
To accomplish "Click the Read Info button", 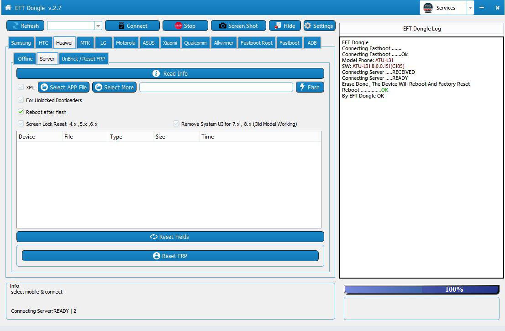I will click(x=170, y=73).
